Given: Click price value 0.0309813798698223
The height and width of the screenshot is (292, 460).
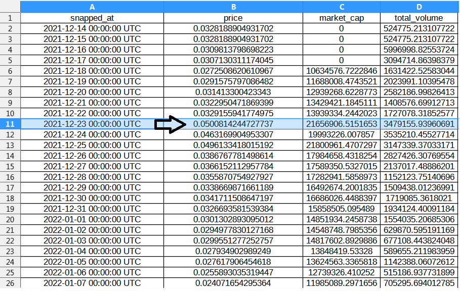Looking at the screenshot, I should pos(233,50).
